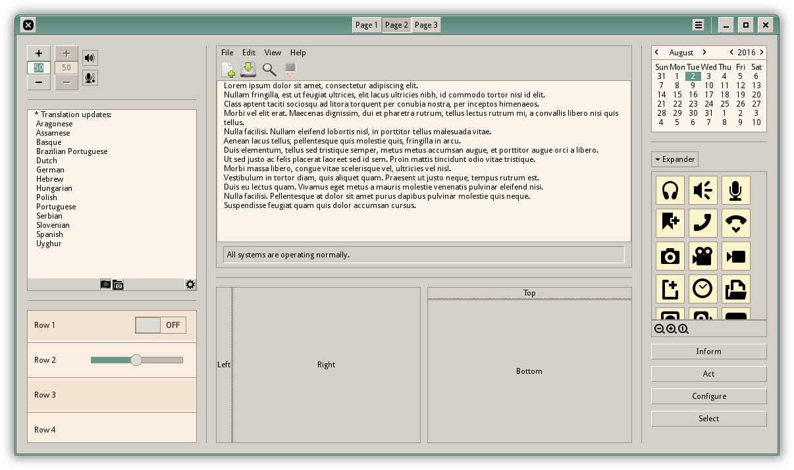Screen dimensions: 794x470
Task: Click the gear icon below translation list
Action: 190,284
